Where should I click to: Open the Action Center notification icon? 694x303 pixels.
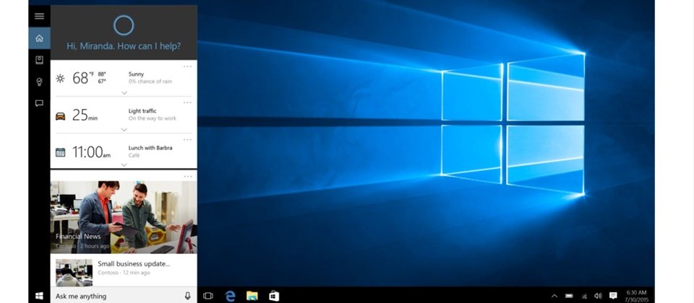(613, 296)
